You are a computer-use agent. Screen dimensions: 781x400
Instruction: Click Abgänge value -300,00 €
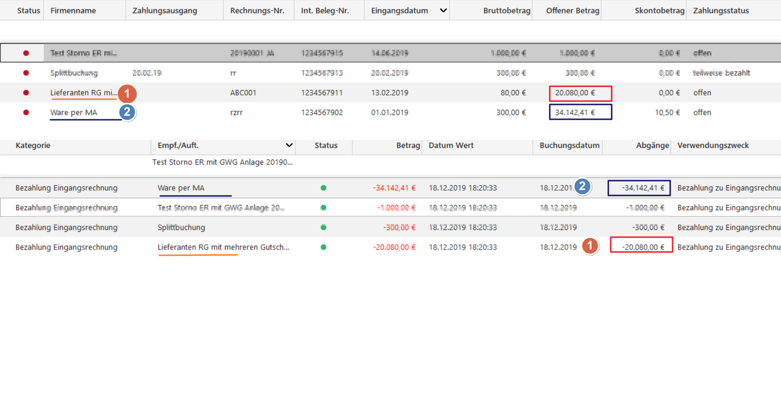point(648,228)
